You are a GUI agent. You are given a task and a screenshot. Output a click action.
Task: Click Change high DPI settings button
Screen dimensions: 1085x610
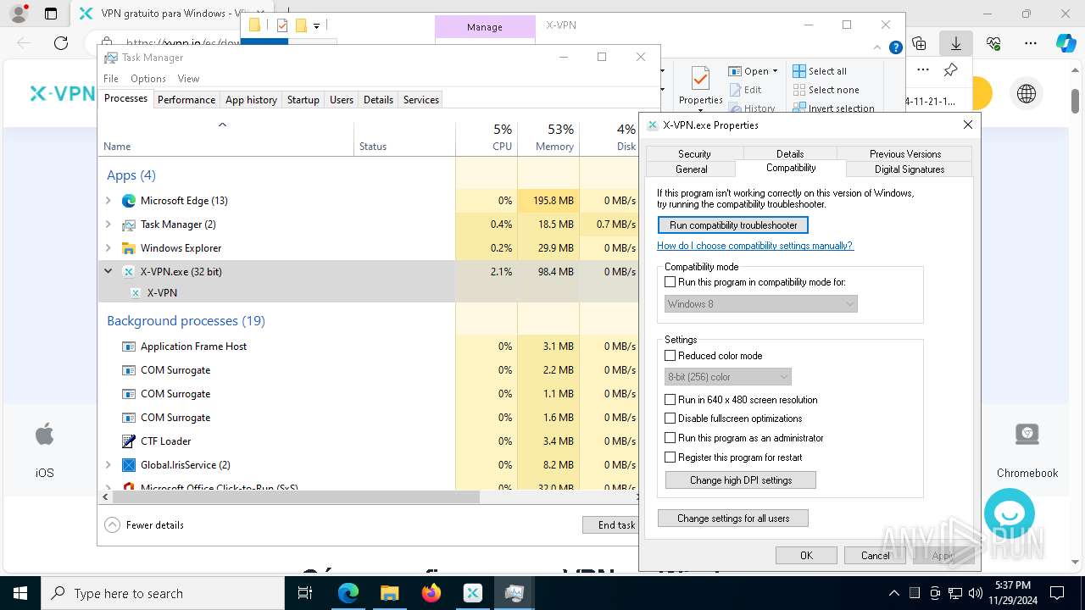pyautogui.click(x=741, y=480)
